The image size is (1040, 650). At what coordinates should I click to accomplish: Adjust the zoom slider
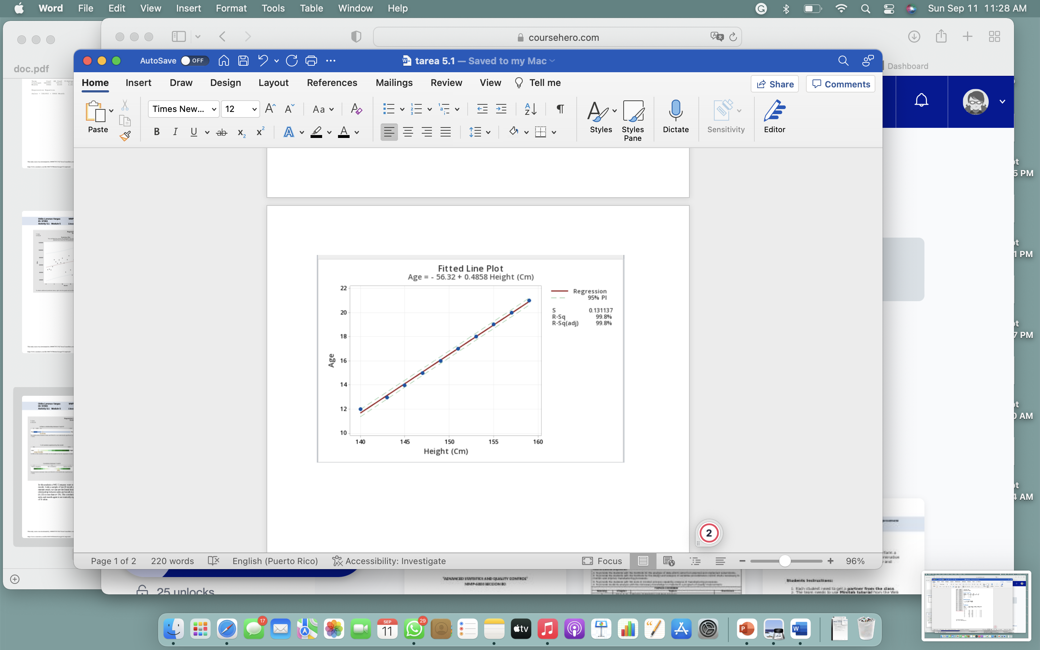tap(785, 560)
